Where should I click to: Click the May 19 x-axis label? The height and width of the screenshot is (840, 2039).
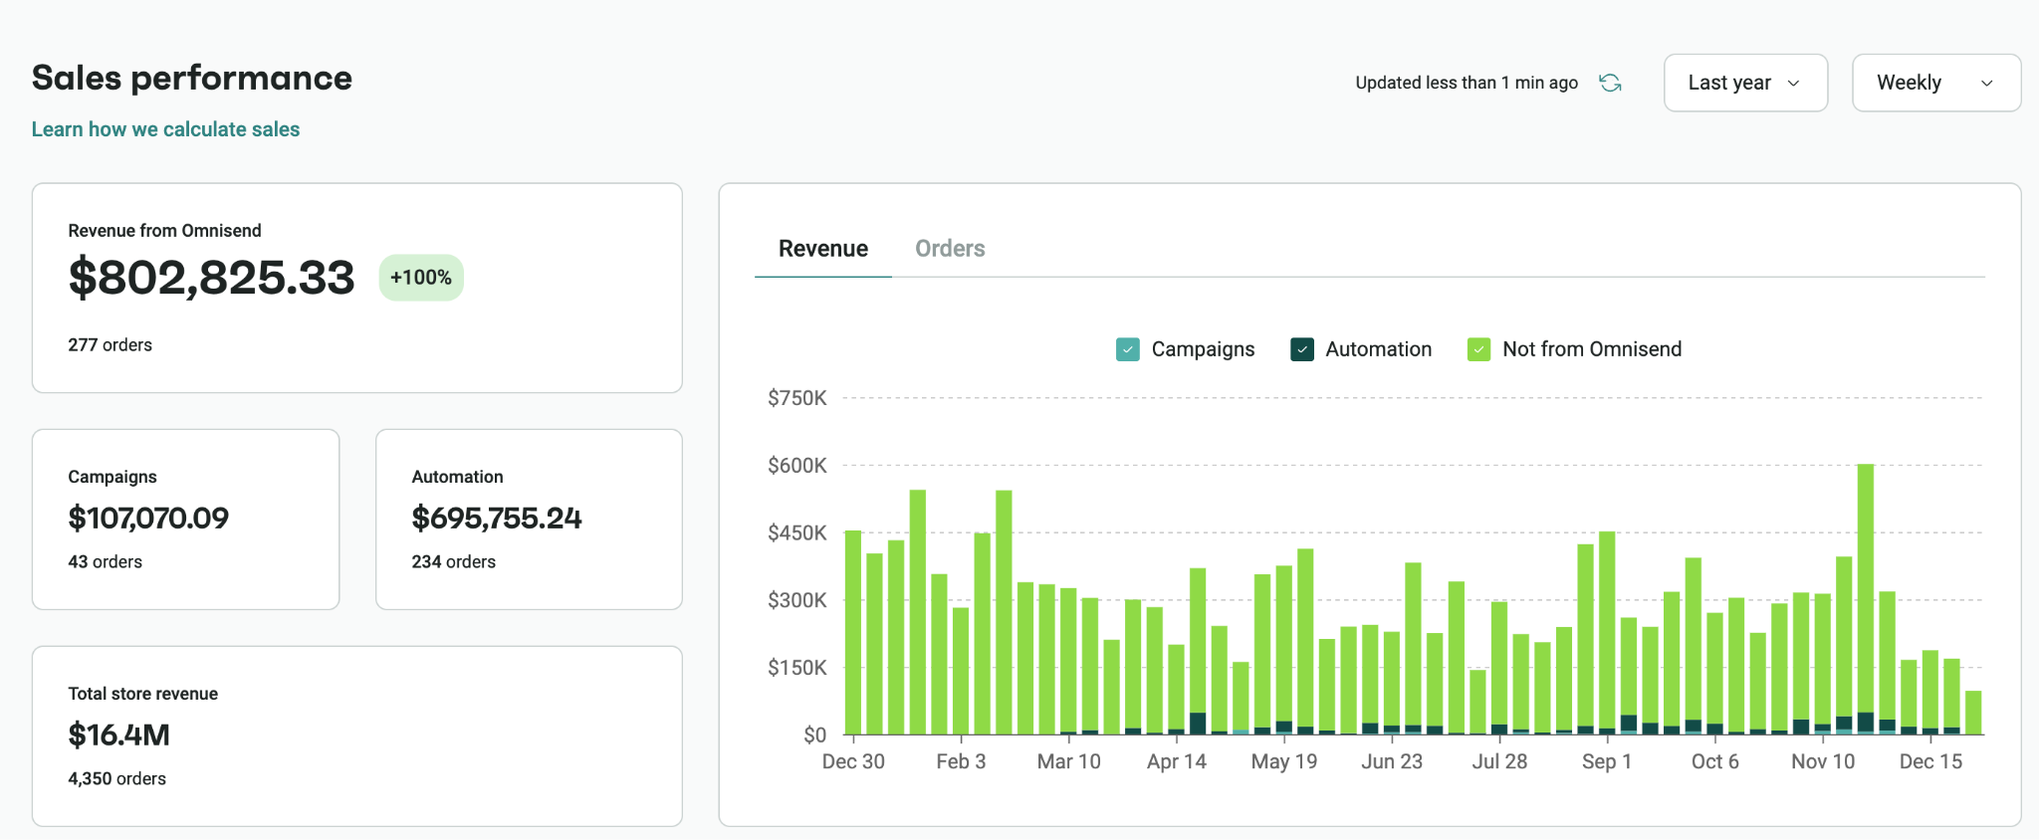(x=1284, y=761)
